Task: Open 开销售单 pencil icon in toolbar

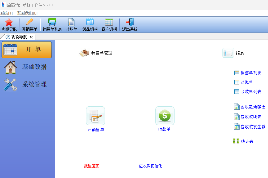Action: tap(29, 22)
